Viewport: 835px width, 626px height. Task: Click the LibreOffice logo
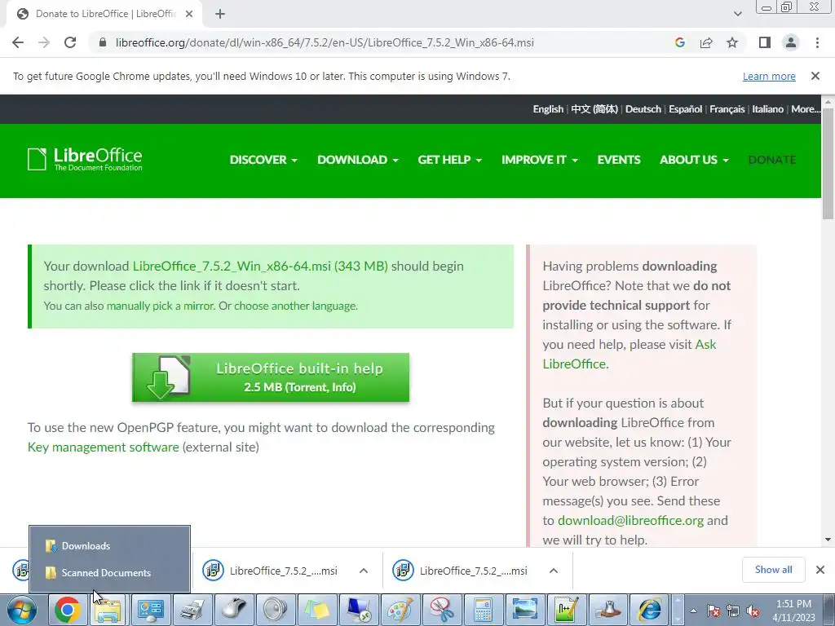(x=85, y=159)
